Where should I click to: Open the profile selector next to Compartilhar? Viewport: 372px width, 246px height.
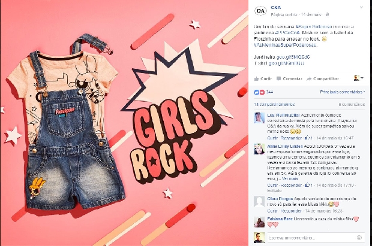(358, 78)
